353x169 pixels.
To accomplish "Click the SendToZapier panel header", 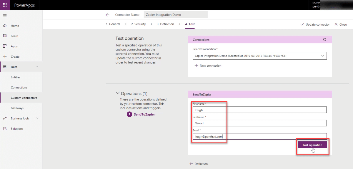I will (260, 95).
